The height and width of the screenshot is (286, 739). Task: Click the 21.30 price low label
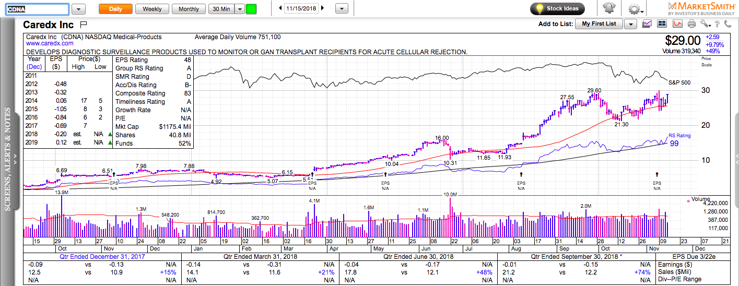621,124
